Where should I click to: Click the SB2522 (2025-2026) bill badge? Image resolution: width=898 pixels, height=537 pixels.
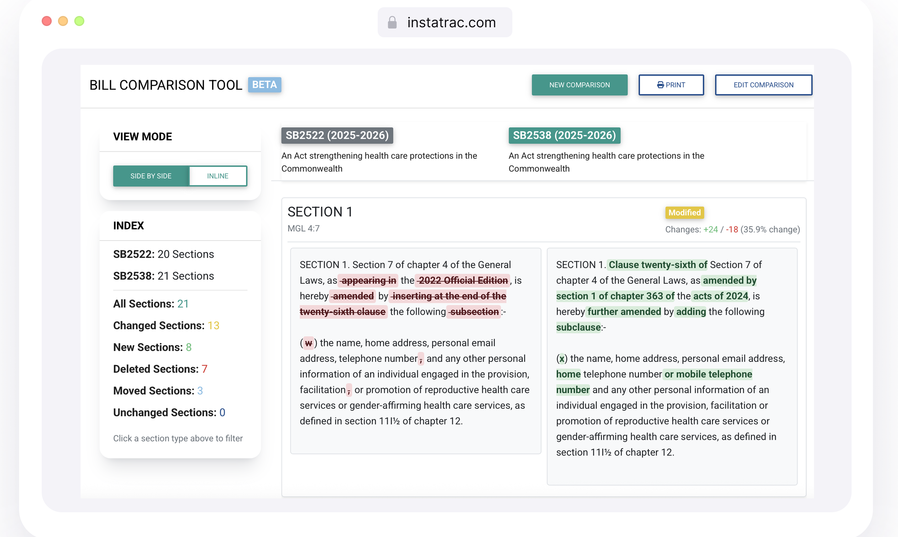click(337, 135)
